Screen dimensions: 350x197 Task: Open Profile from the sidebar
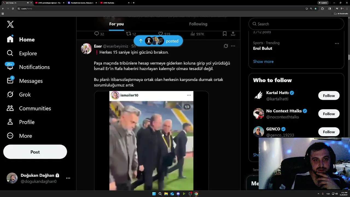pos(21,122)
